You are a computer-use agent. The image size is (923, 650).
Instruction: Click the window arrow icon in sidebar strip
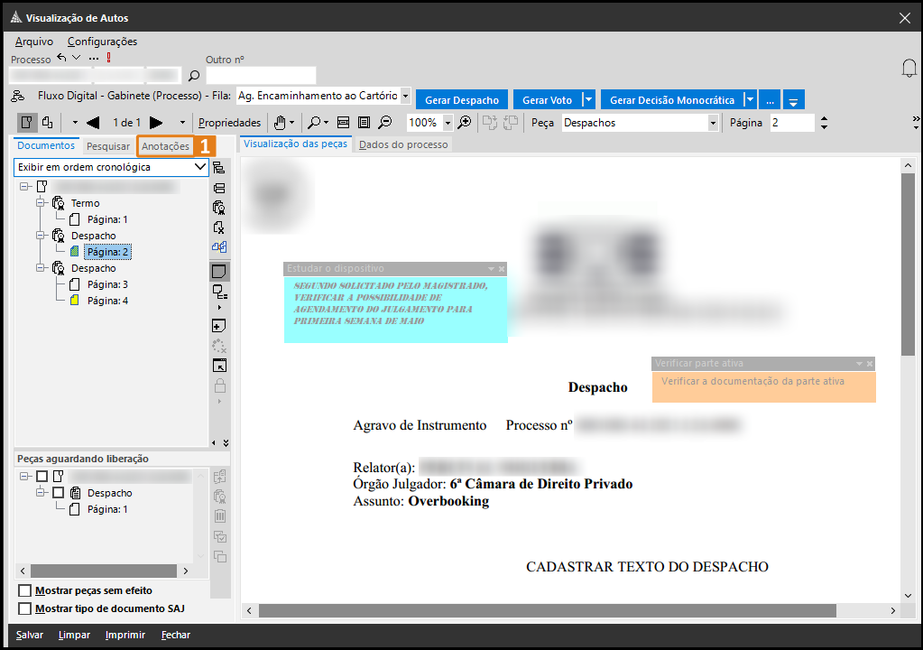(x=219, y=366)
